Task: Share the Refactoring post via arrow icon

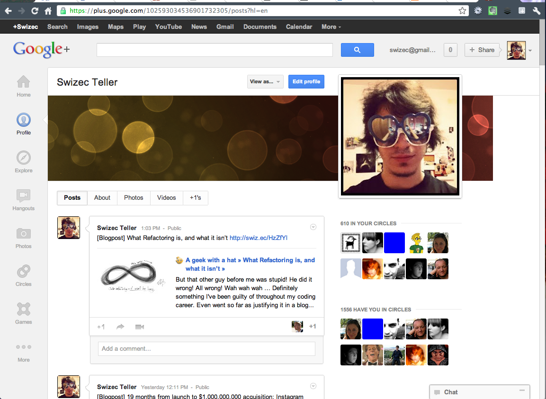Action: coord(120,327)
